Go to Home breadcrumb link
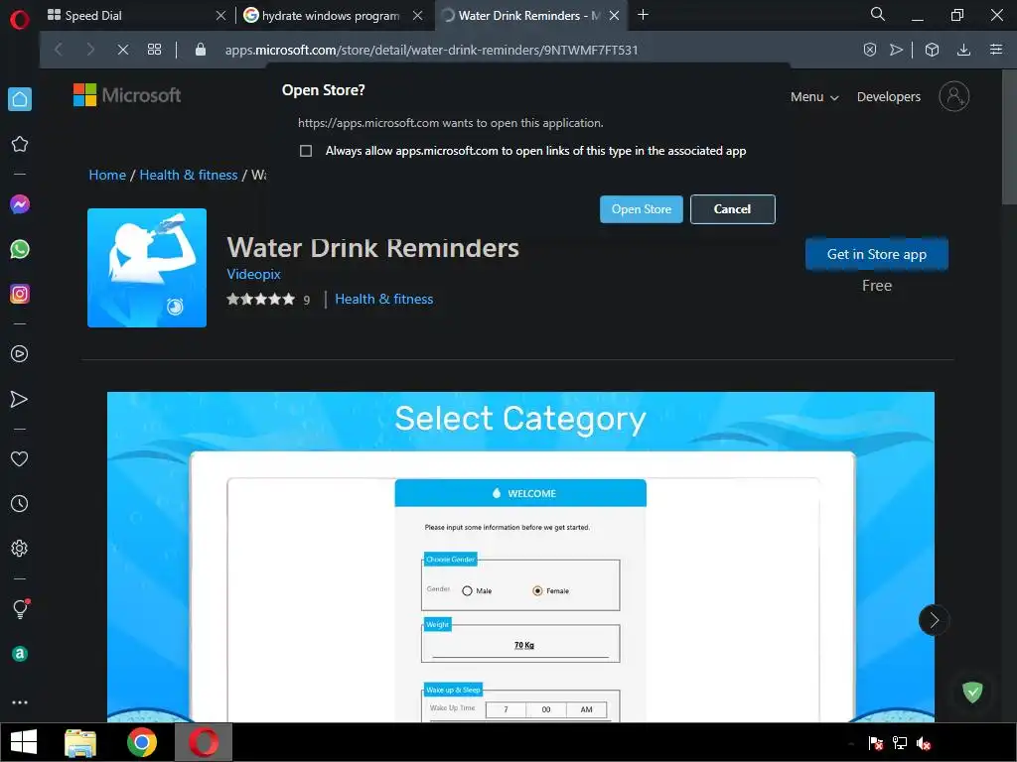Screen dimensions: 1017x762 pyautogui.click(x=107, y=175)
